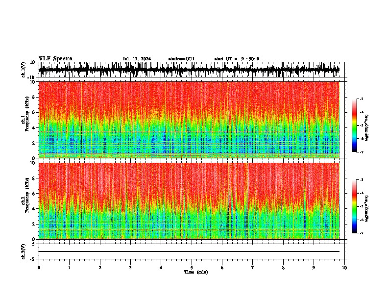Click the "Time (min)" axis label
Viewport: 388px width, 300px height.
pyautogui.click(x=196, y=272)
